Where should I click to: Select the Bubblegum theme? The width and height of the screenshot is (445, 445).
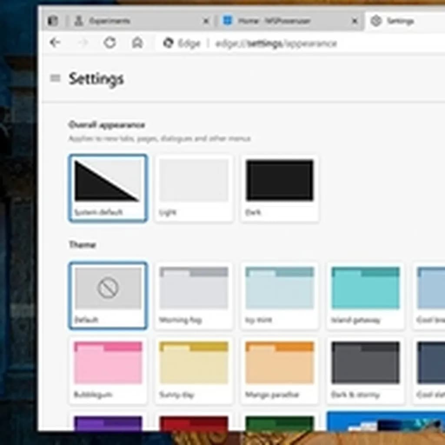(108, 370)
